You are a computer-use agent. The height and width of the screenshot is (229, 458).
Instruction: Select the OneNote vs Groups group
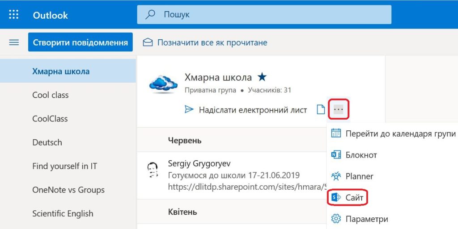pyautogui.click(x=68, y=190)
